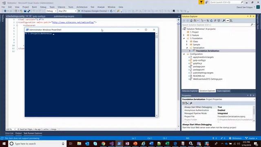
Task: Collapse the Configuration folder
Action: tap(184, 54)
